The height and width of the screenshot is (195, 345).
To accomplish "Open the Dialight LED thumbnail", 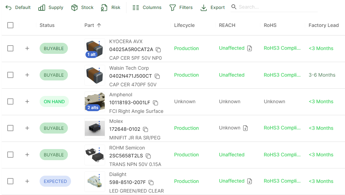I will 95,182.
